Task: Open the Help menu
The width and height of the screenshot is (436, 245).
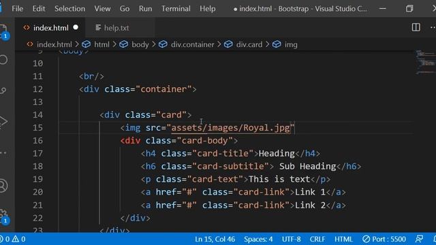Action: point(207,9)
